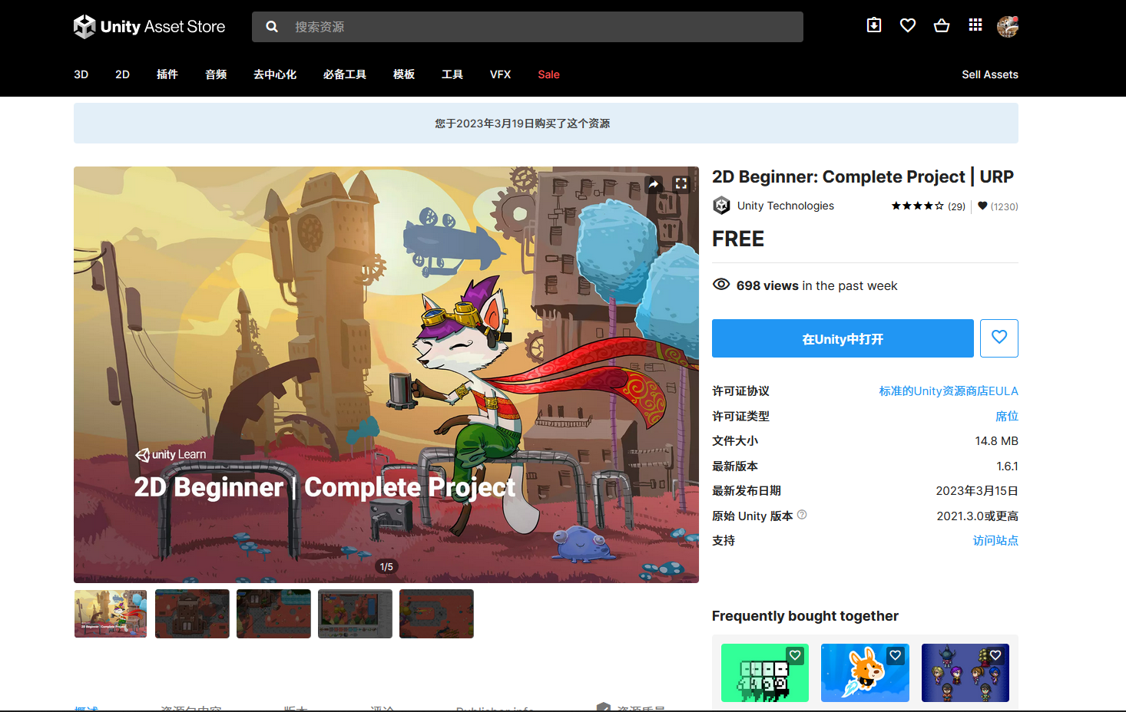This screenshot has height=712, width=1126.
Task: Open the VFX category menu
Action: [x=501, y=74]
